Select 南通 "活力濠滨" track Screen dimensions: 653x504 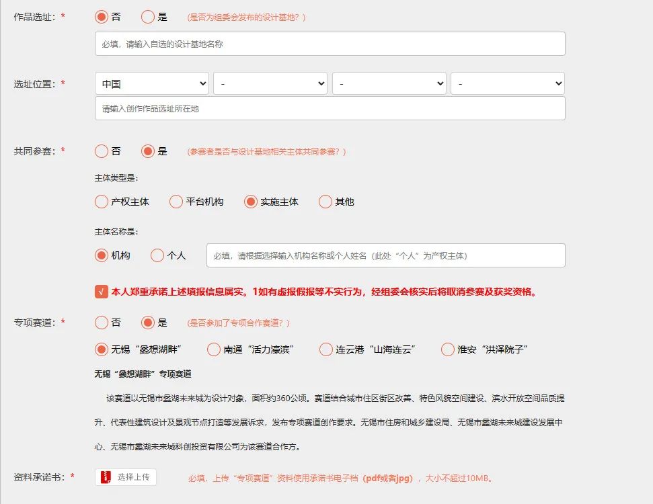[x=214, y=349]
